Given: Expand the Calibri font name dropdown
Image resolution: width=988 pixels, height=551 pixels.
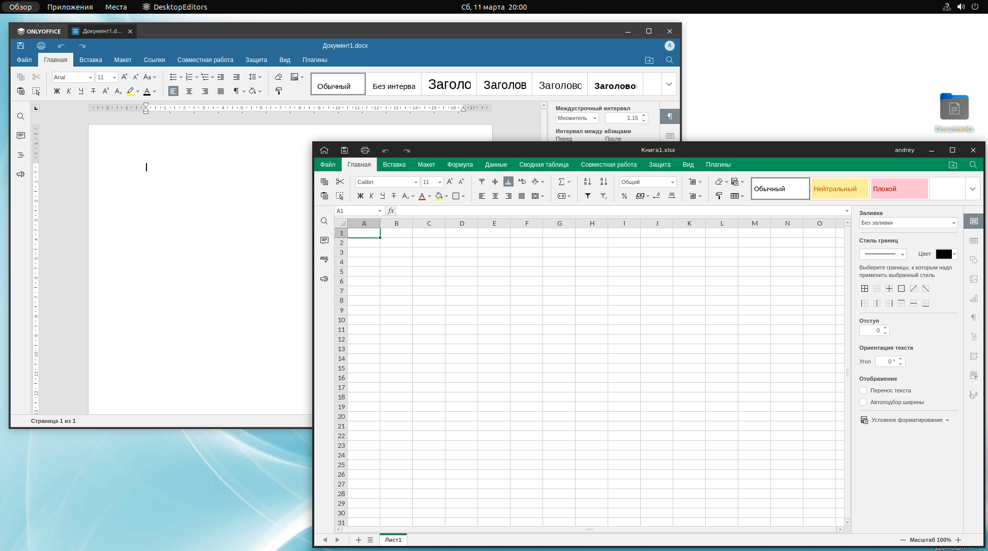Looking at the screenshot, I should click(x=415, y=182).
